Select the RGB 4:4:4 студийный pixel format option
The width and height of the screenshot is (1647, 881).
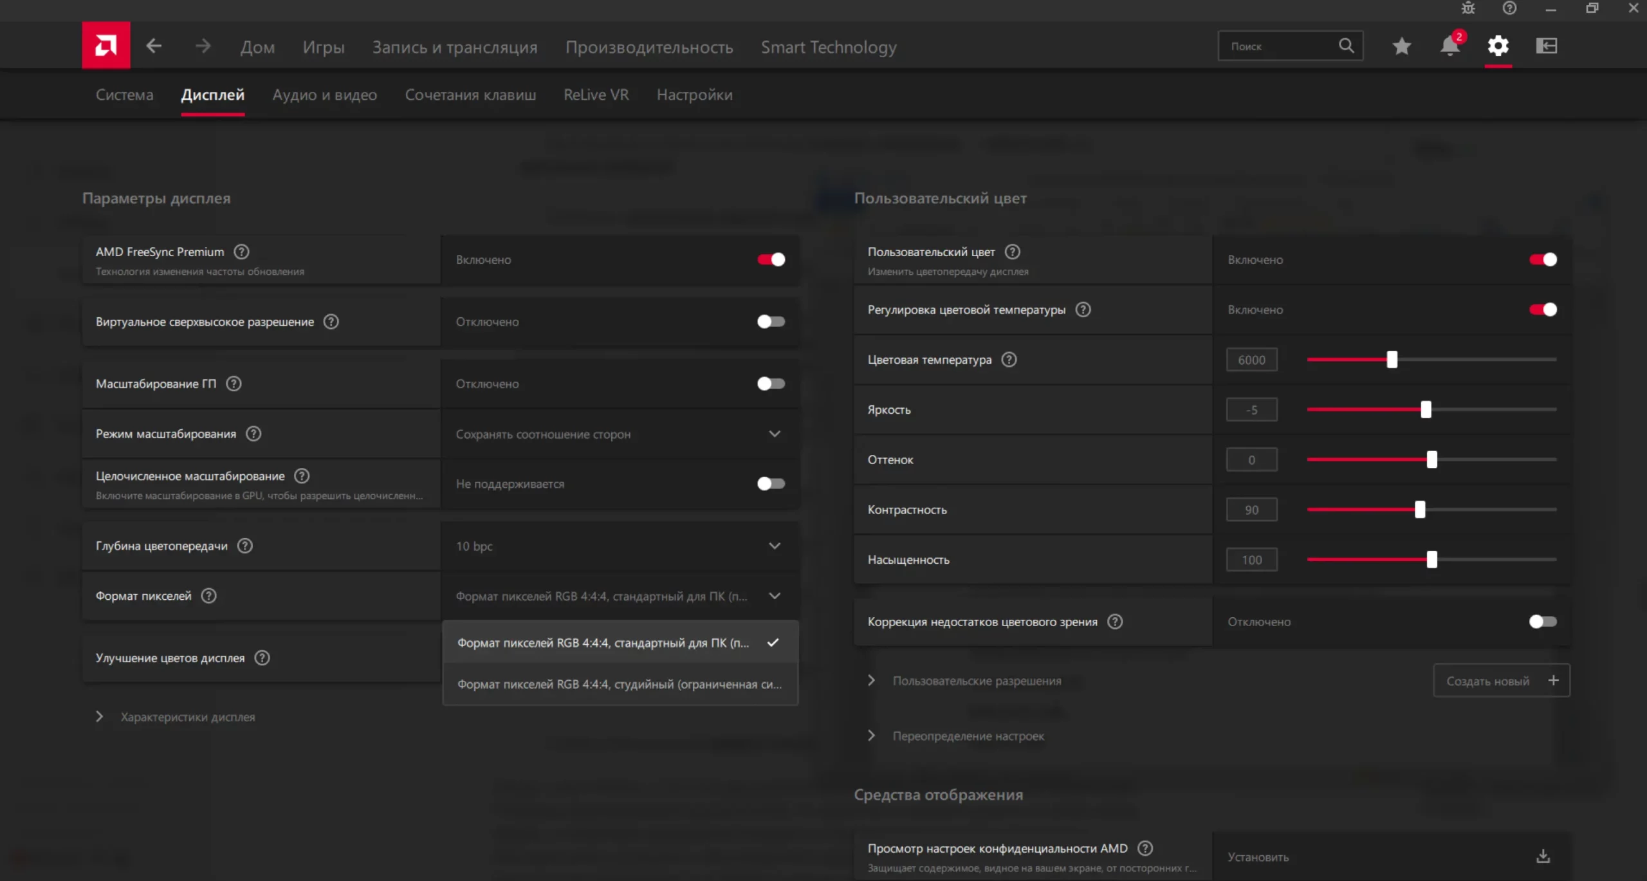tap(620, 684)
